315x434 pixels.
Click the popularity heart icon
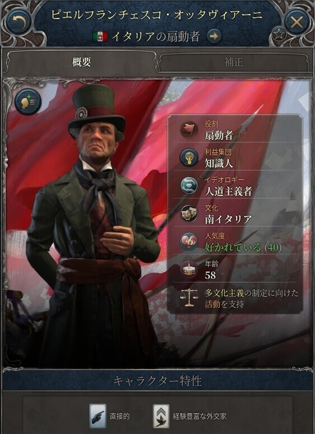coord(189,241)
